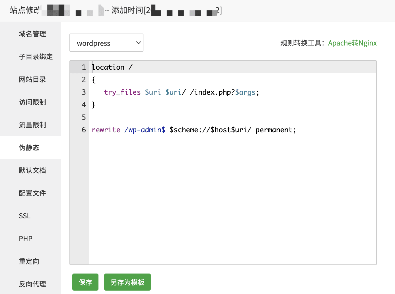
Task: Select the 伪静态 tab
Action: 29,148
